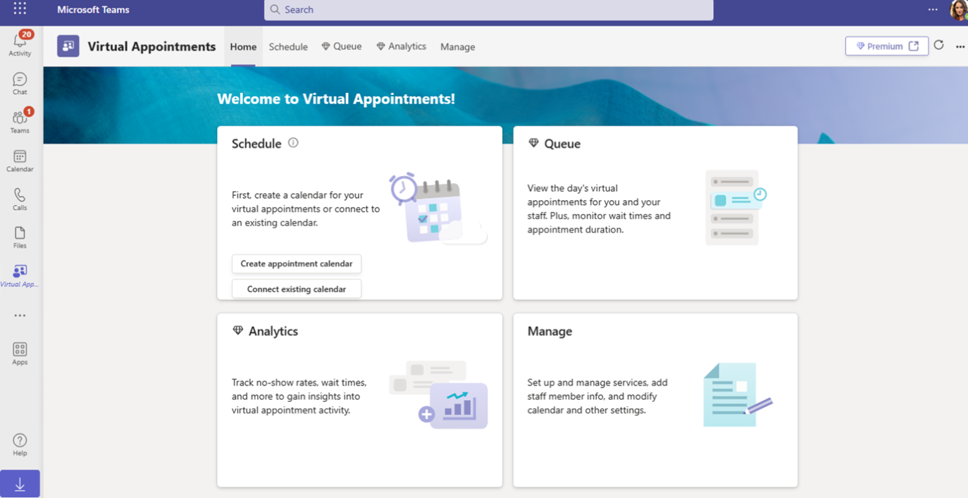Click the download desktop app button
Viewport: 968px width, 498px height.
[20, 484]
